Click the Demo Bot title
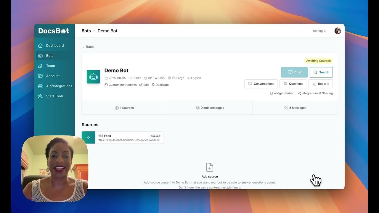This screenshot has height=213, width=379. (x=116, y=70)
